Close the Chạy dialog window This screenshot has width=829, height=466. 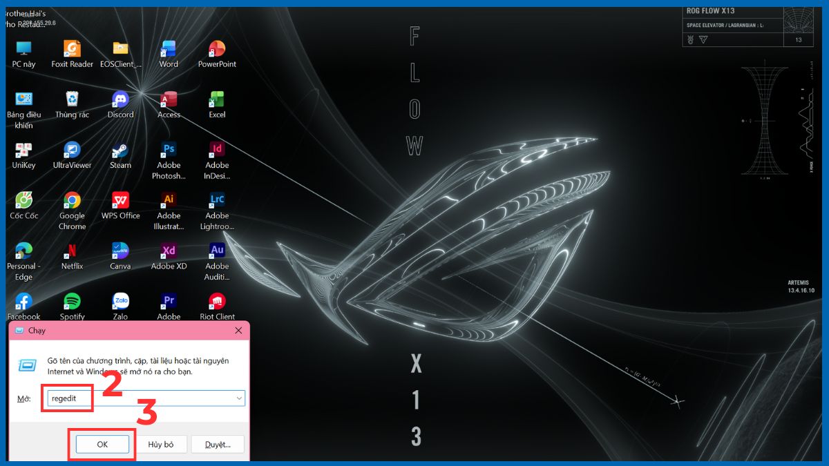pyautogui.click(x=239, y=331)
